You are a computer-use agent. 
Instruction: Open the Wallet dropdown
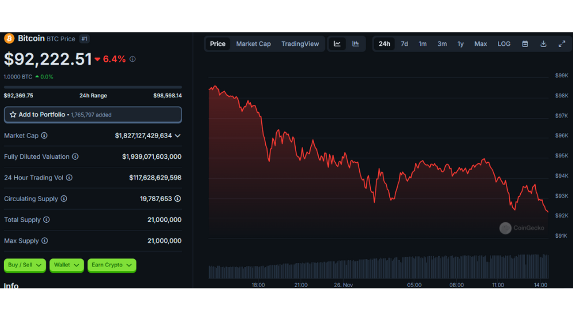click(66, 265)
